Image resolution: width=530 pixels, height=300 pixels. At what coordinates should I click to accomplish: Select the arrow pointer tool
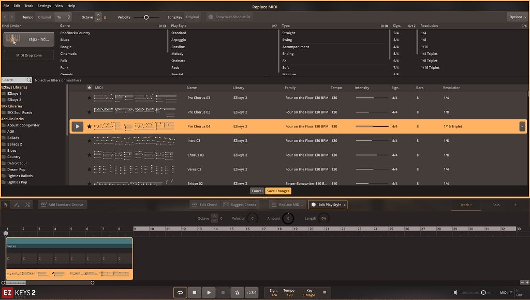(x=6, y=205)
